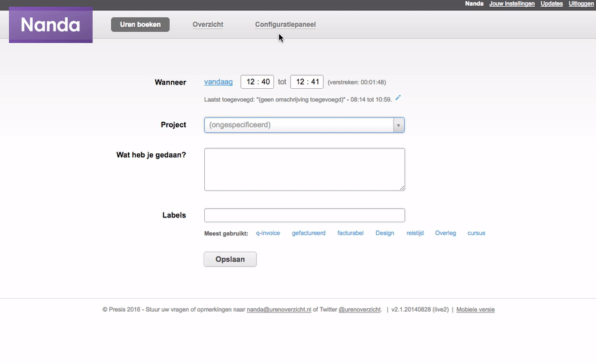
Task: Open the Project dropdown arrow
Action: (x=399, y=125)
